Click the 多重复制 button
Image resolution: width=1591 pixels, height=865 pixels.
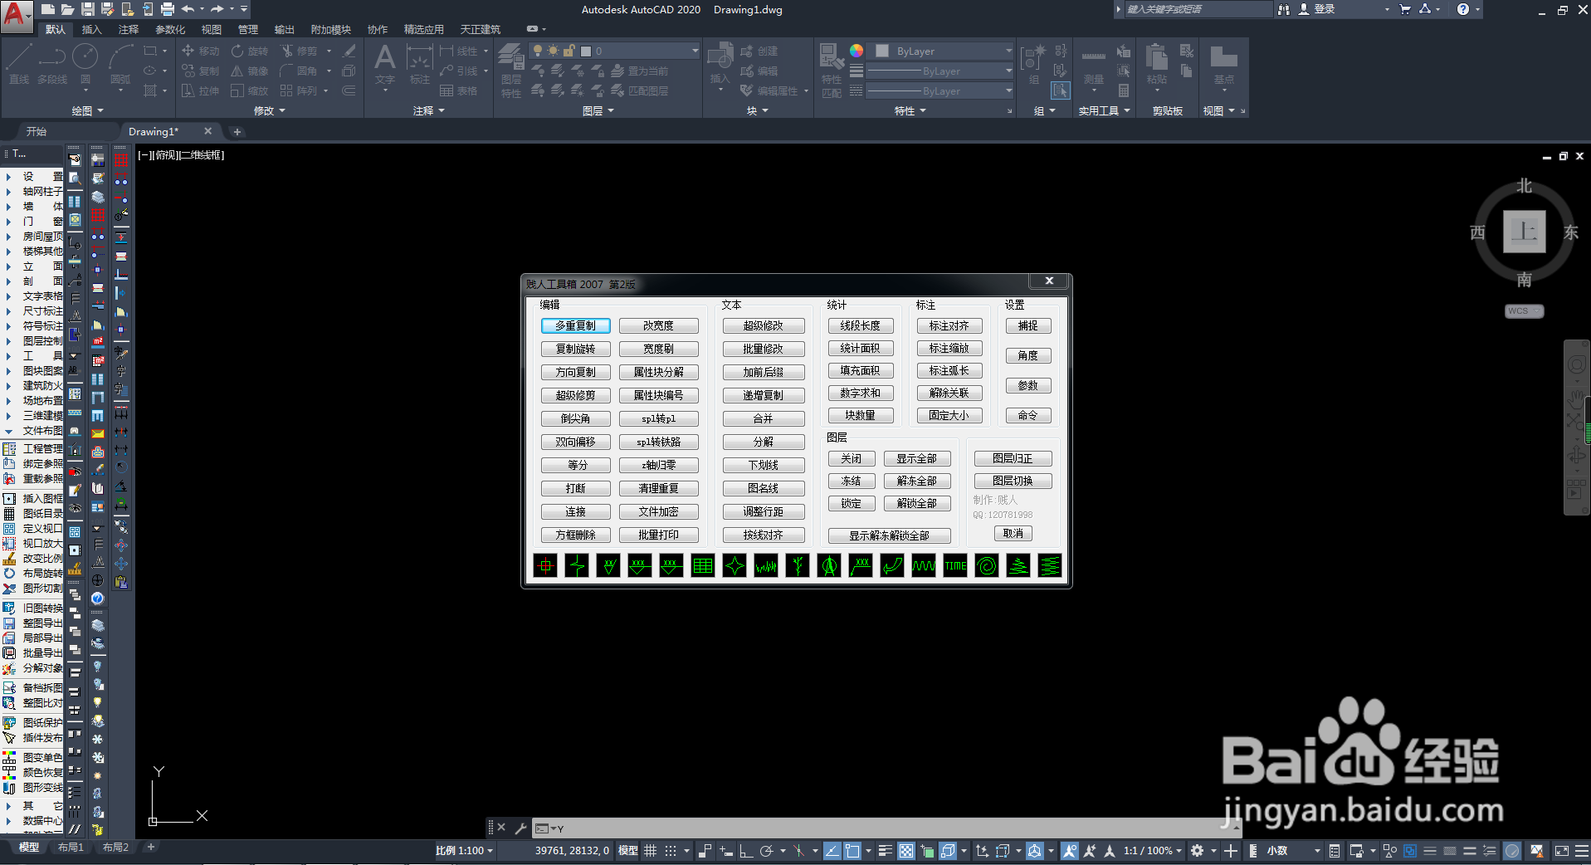(575, 326)
